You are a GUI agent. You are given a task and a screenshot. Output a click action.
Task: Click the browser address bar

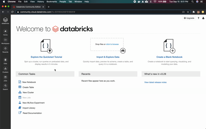pyautogui.click(x=98, y=12)
